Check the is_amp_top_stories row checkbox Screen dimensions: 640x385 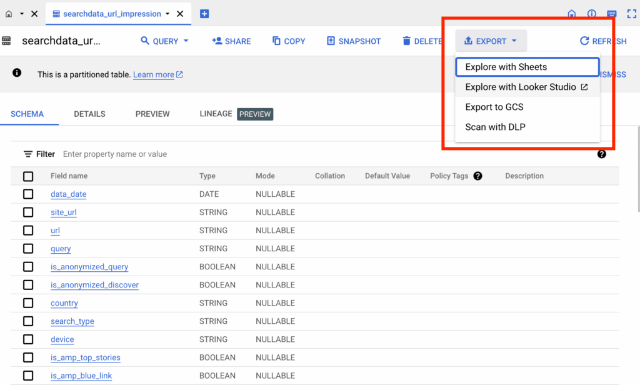tap(28, 357)
